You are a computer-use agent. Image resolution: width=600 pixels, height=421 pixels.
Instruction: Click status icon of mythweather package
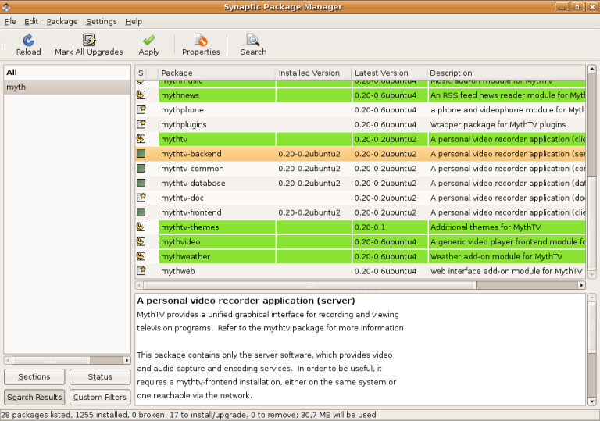[x=141, y=256]
